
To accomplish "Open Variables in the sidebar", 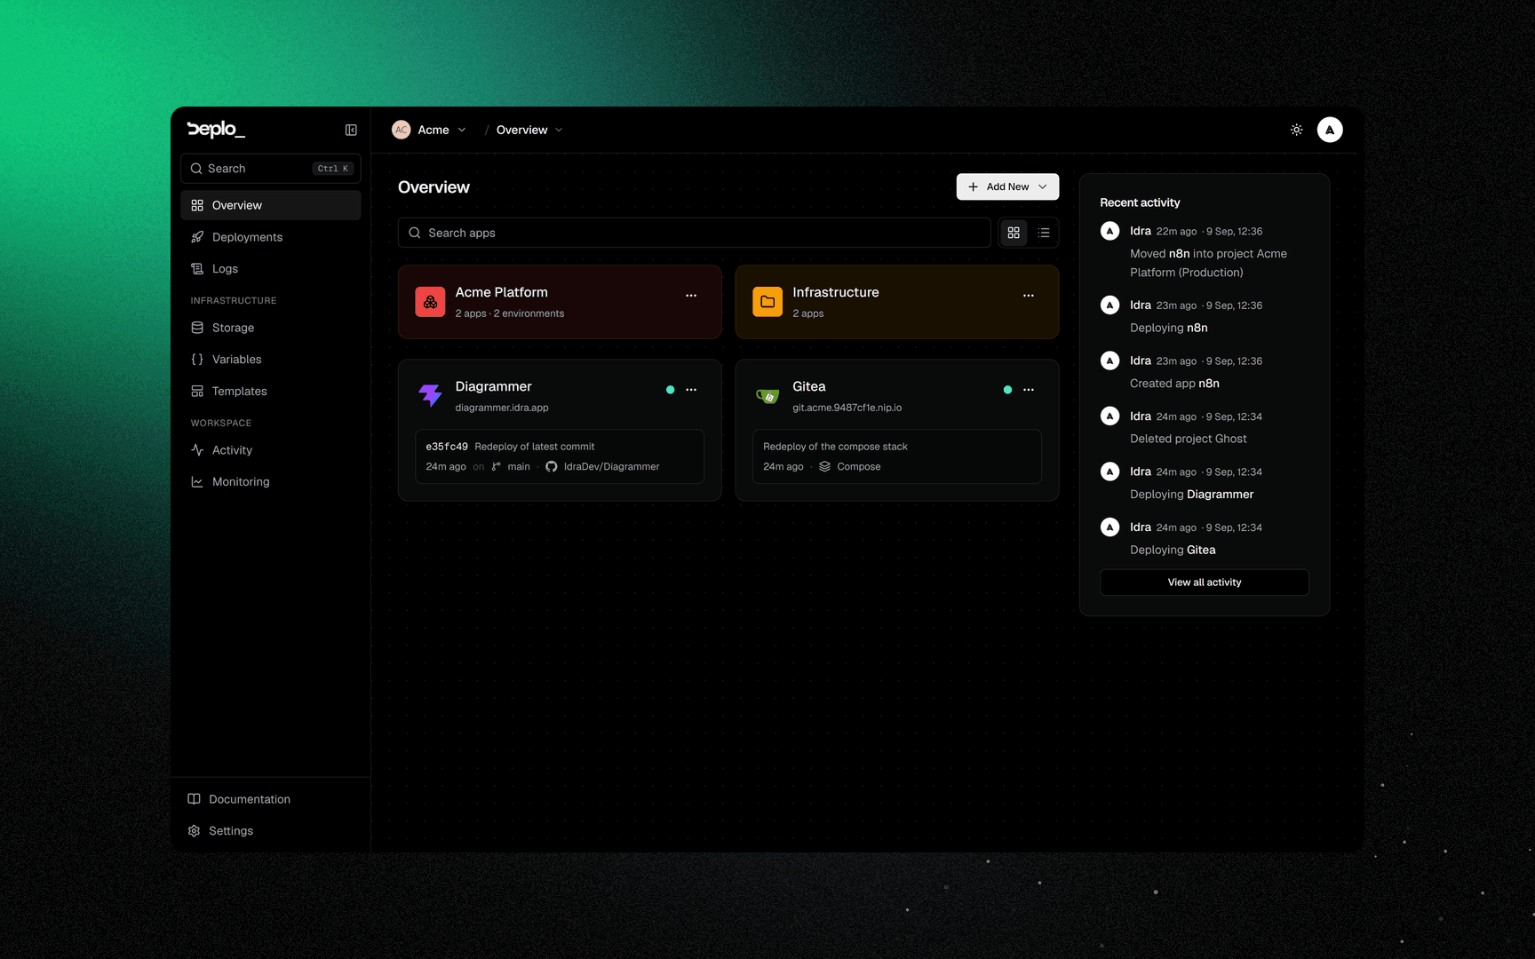I will coord(271,360).
